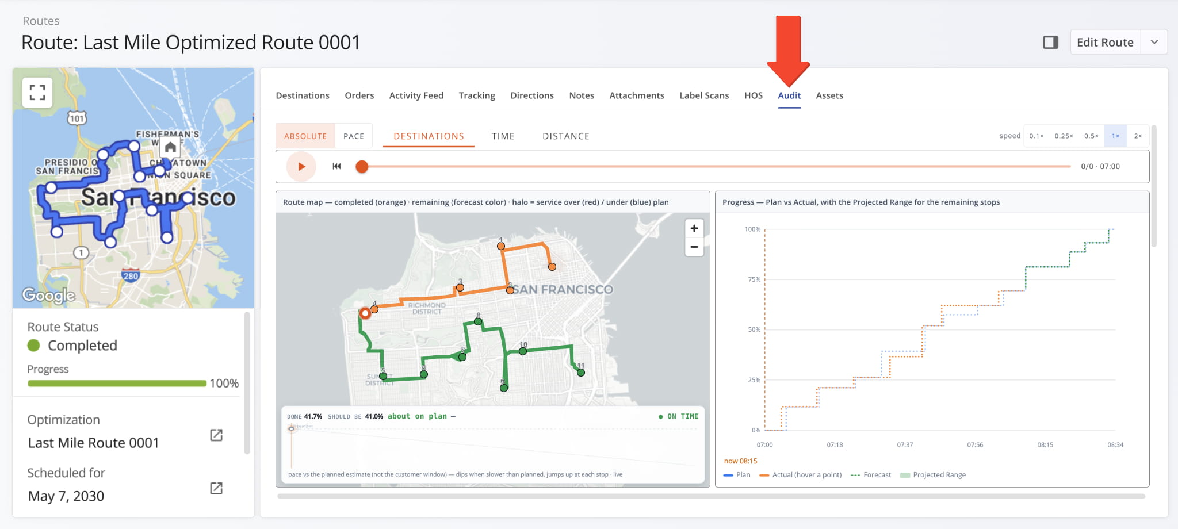Select the Audit tab

pos(789,95)
